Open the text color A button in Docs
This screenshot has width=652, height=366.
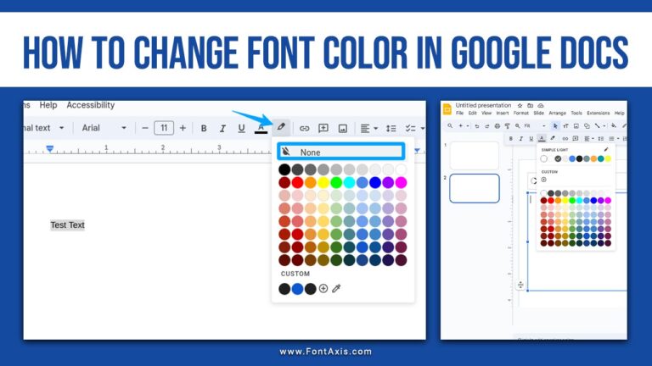pos(261,128)
